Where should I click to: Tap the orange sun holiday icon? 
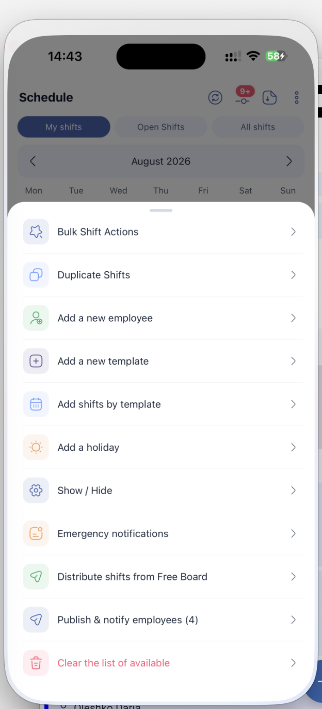(x=36, y=447)
